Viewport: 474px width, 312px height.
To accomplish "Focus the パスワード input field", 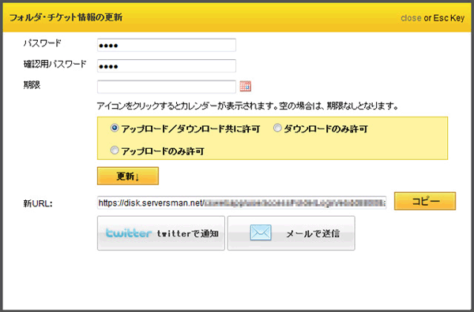I will point(167,45).
